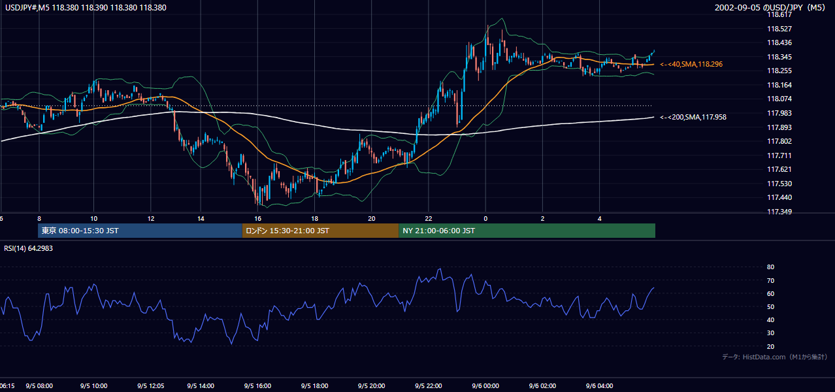
Task: Select the 200 SMA label showing 117.958
Action: (x=693, y=117)
